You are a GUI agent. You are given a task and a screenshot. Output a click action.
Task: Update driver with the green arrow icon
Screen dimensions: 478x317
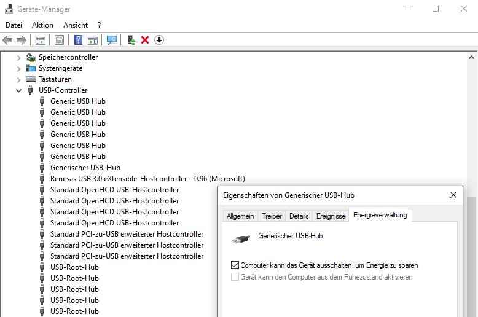click(x=131, y=40)
